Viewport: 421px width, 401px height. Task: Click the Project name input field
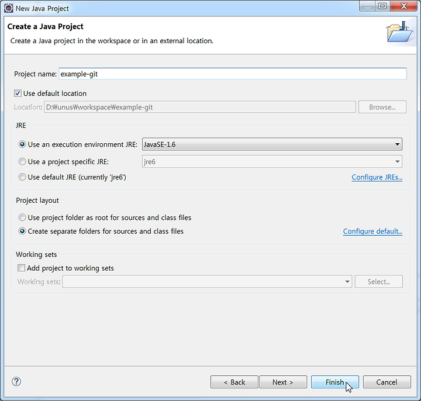tap(233, 74)
